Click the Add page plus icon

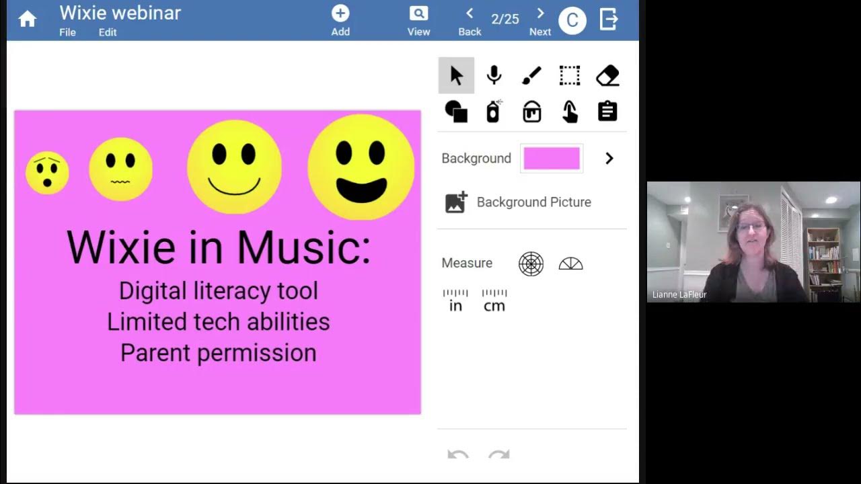click(340, 13)
